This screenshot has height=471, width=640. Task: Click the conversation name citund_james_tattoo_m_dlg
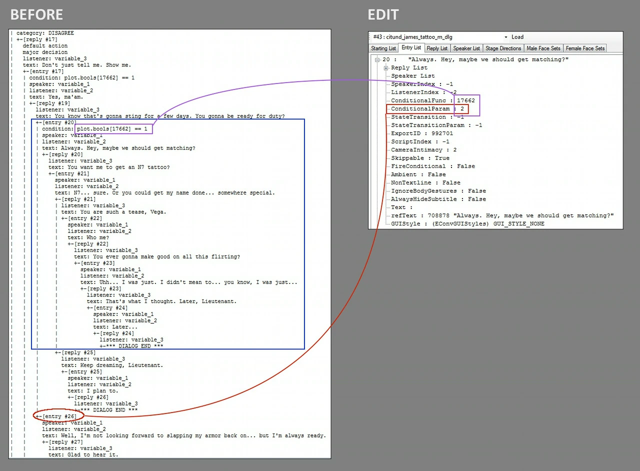pyautogui.click(x=412, y=37)
